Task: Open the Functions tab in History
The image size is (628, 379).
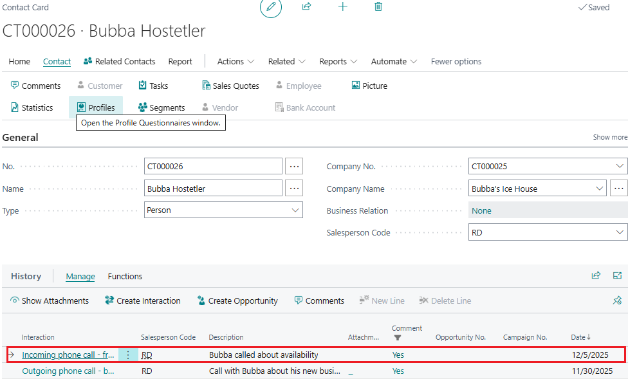Action: click(x=125, y=276)
